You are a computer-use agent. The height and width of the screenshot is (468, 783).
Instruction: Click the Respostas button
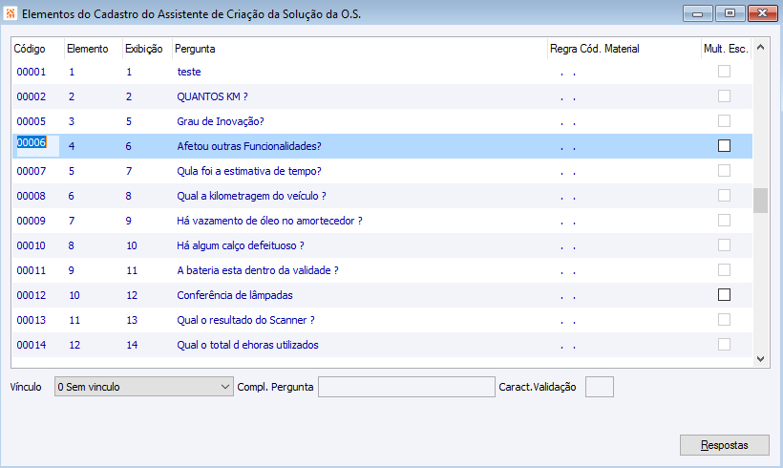[x=724, y=445]
